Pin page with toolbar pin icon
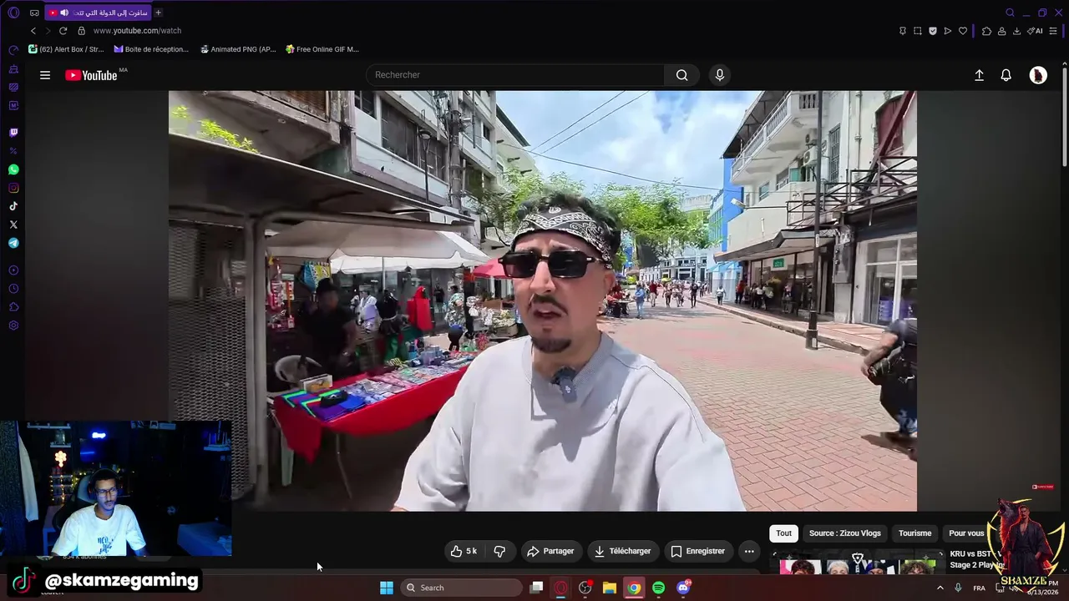 click(902, 31)
